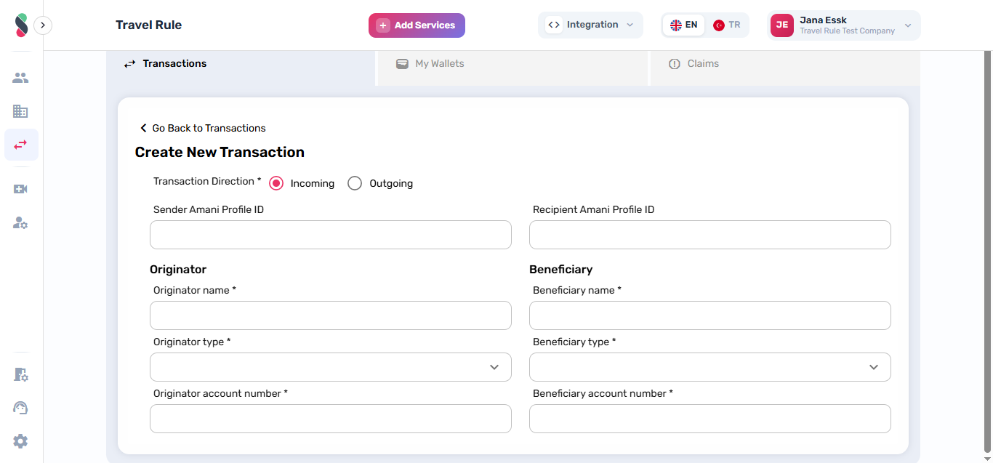Image resolution: width=993 pixels, height=463 pixels.
Task: Open the video call icon in sidebar
Action: click(x=20, y=189)
